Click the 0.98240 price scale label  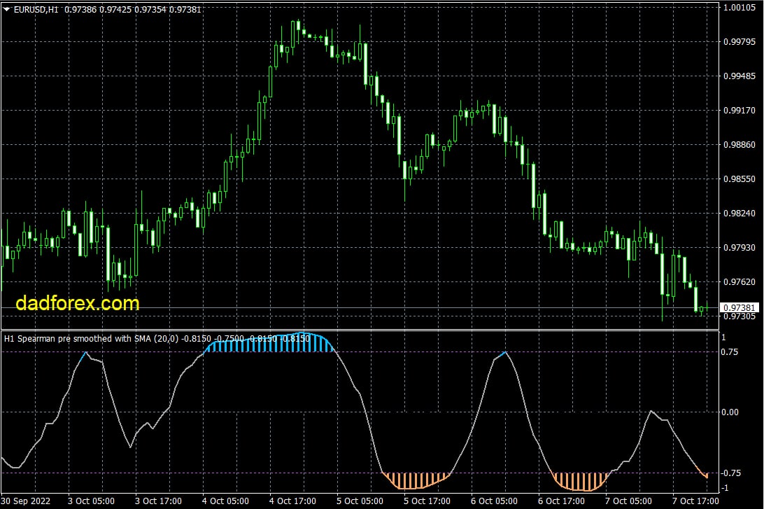pos(739,213)
